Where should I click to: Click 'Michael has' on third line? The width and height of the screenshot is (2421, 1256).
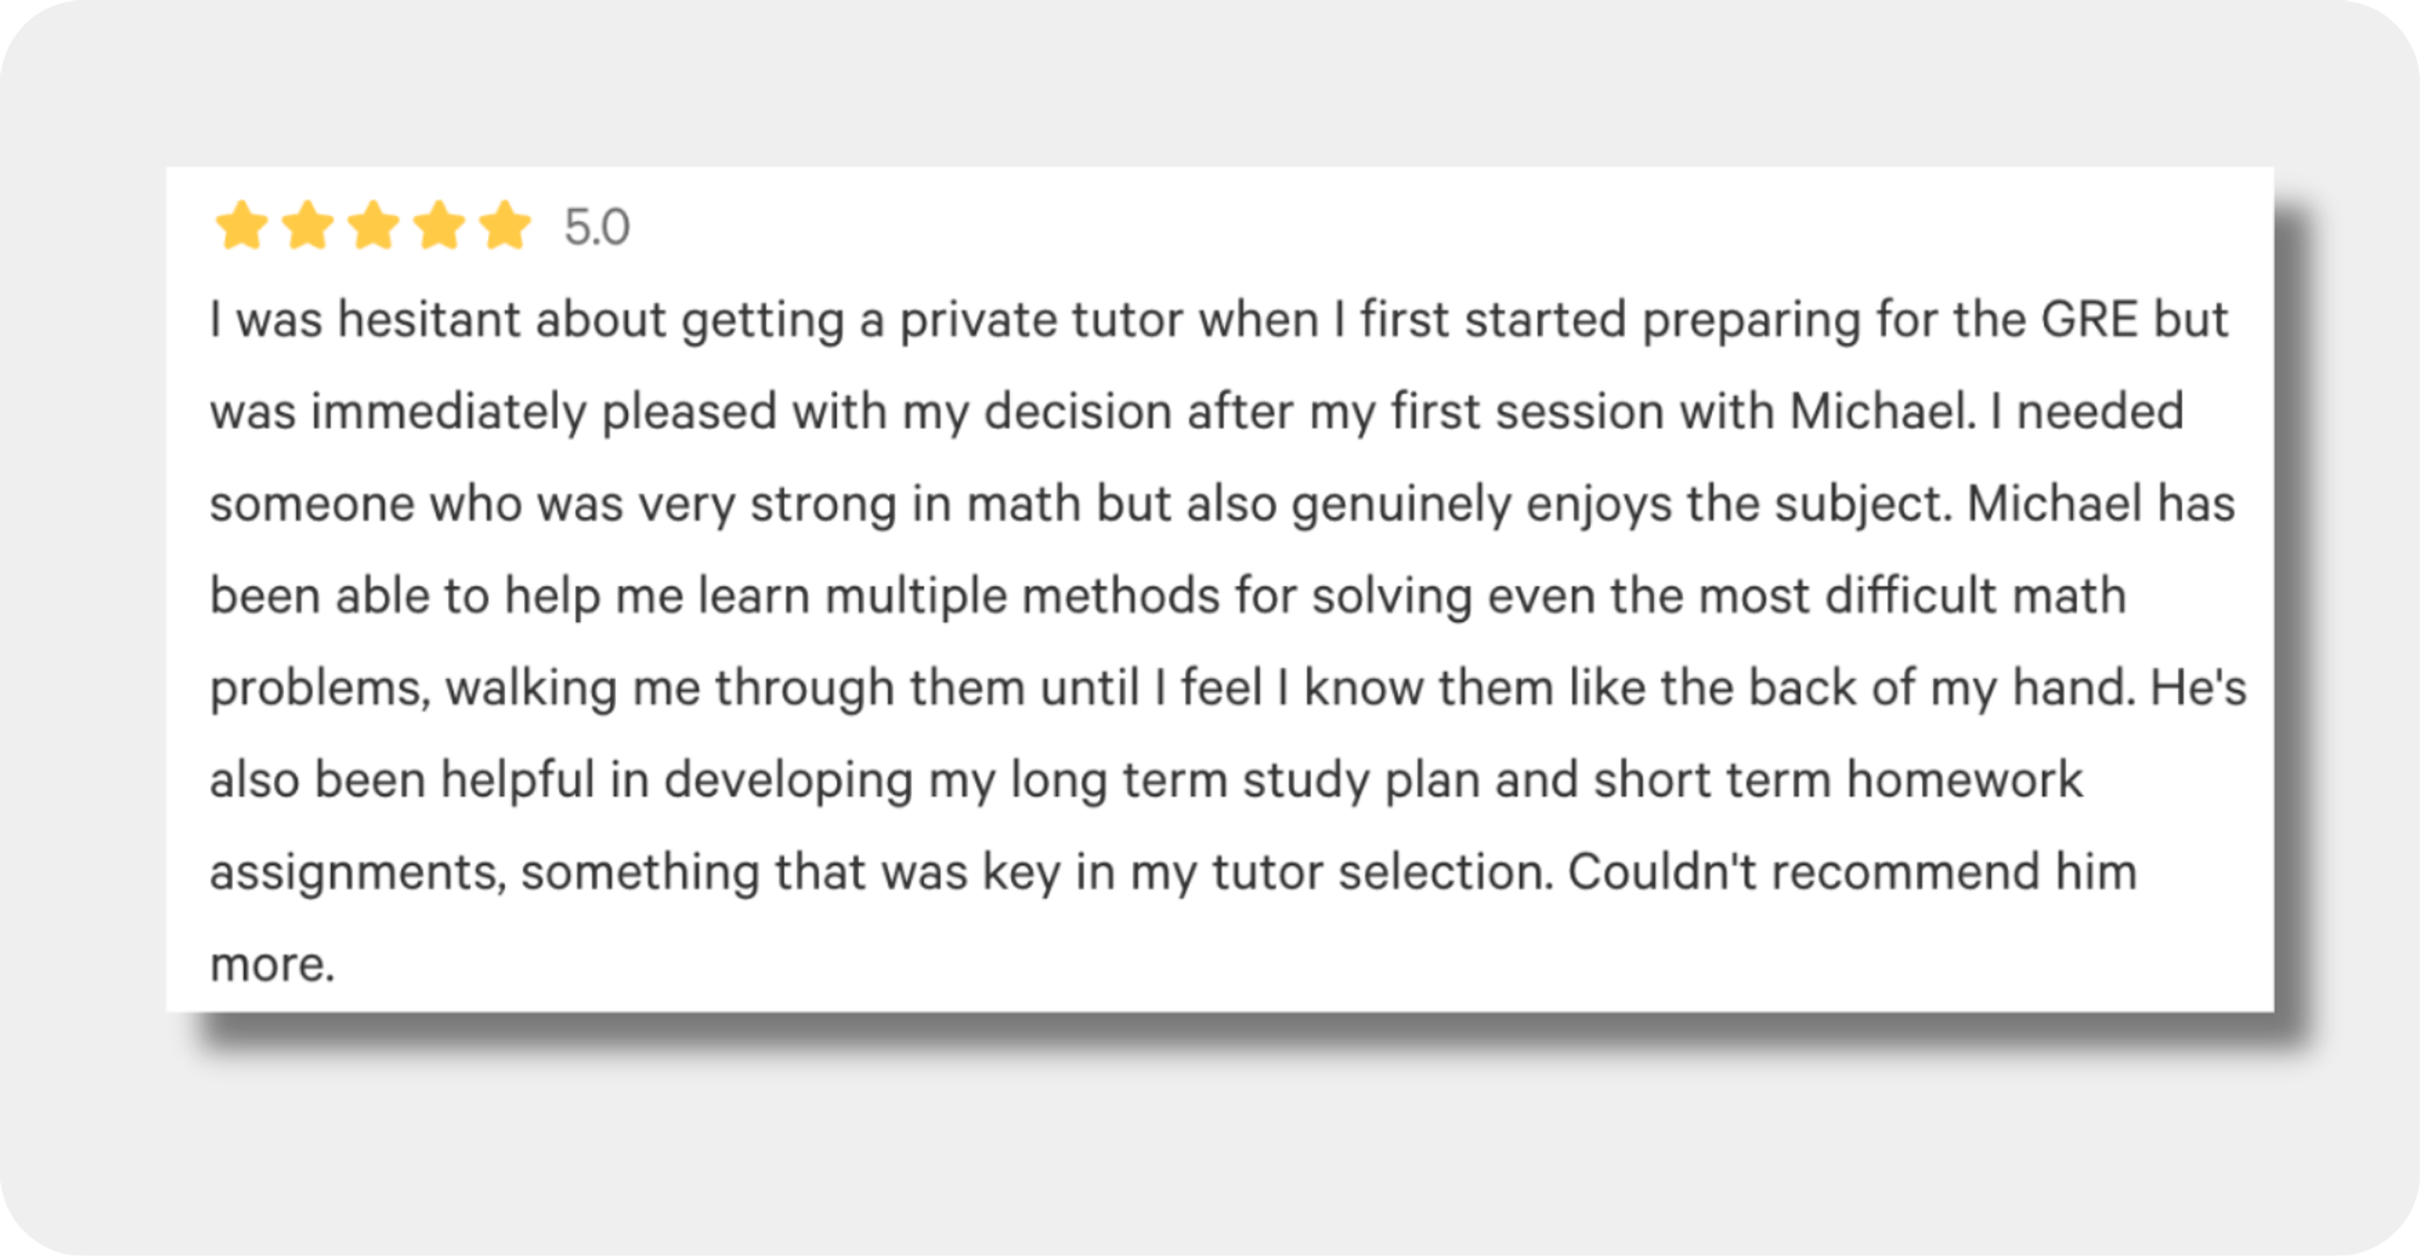(x=2101, y=504)
